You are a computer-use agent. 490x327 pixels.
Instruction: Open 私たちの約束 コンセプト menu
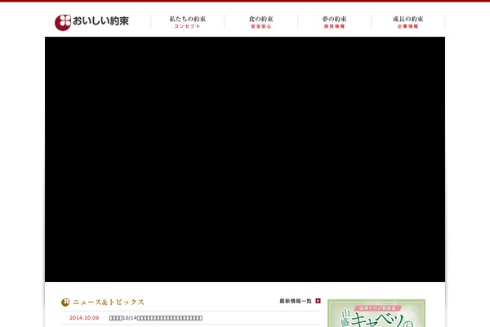coord(188,22)
